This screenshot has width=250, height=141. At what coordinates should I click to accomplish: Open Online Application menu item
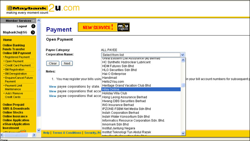click(16, 120)
